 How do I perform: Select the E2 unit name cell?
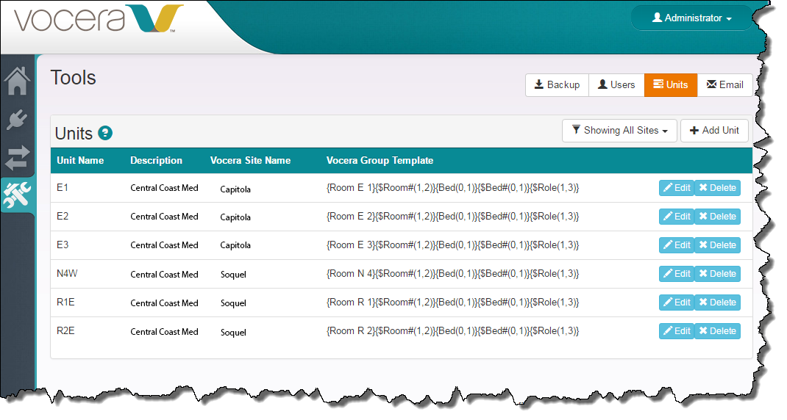point(63,216)
